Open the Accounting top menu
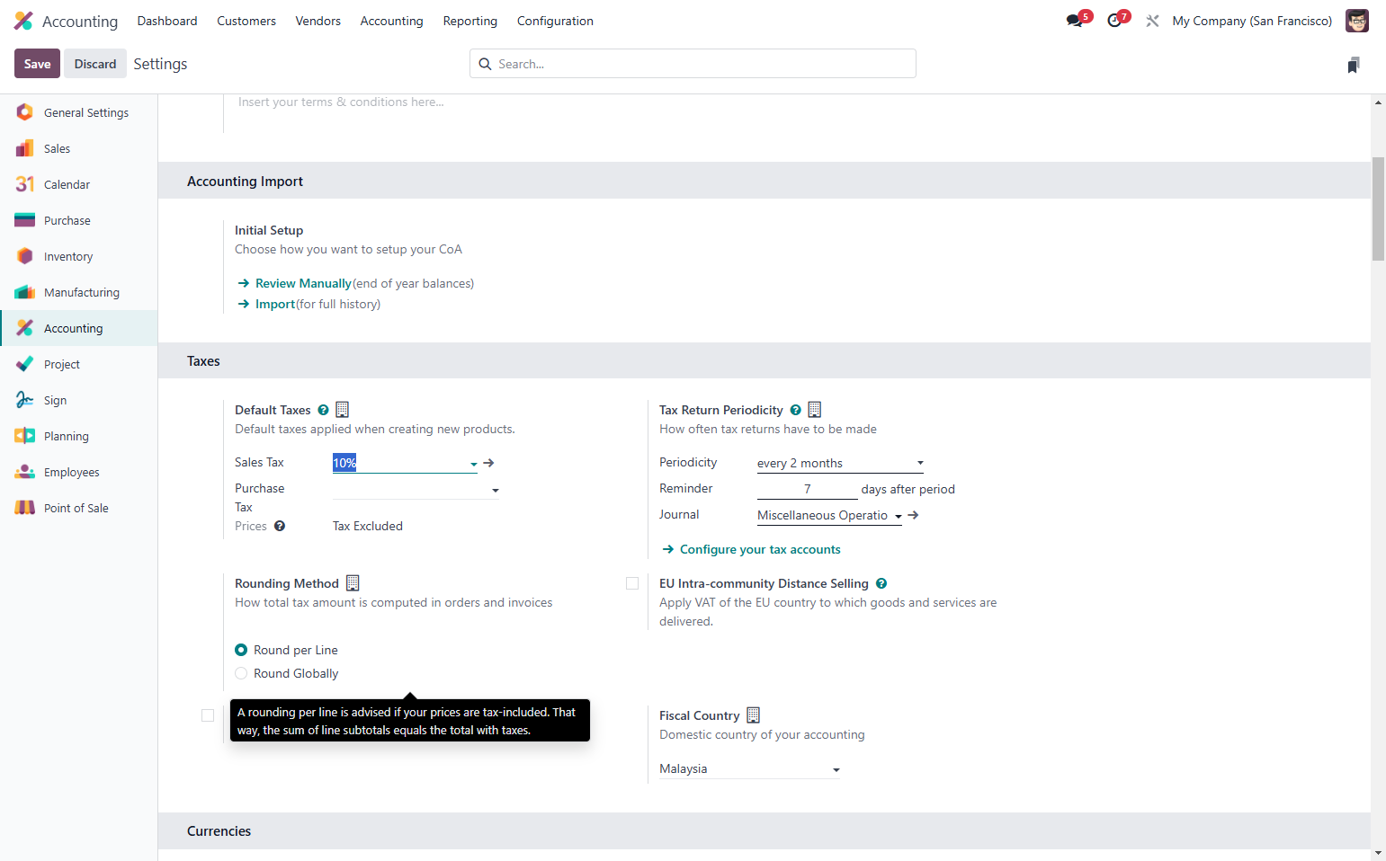Viewport: 1386px width, 861px height. click(391, 21)
